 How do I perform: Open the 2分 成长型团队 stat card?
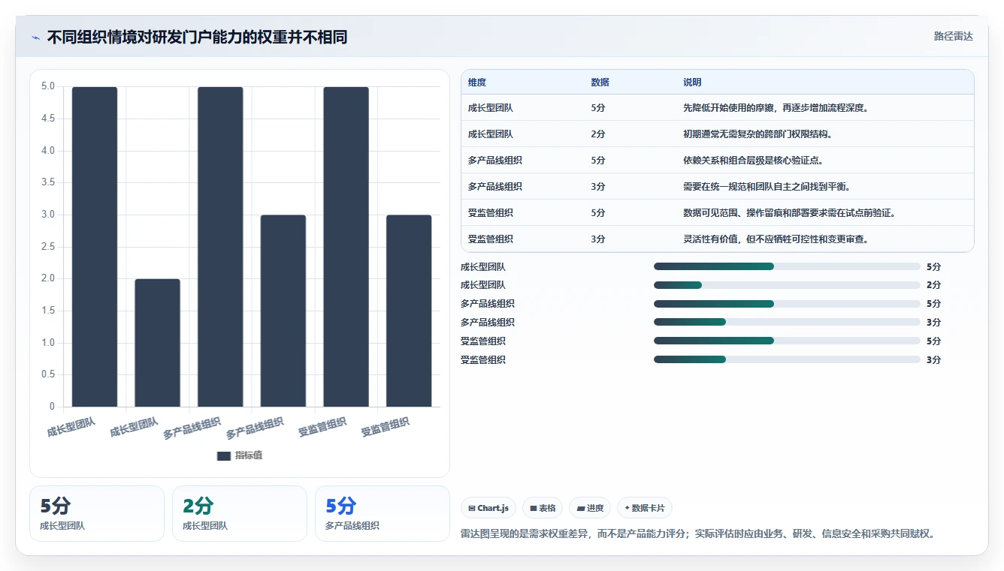click(x=240, y=513)
